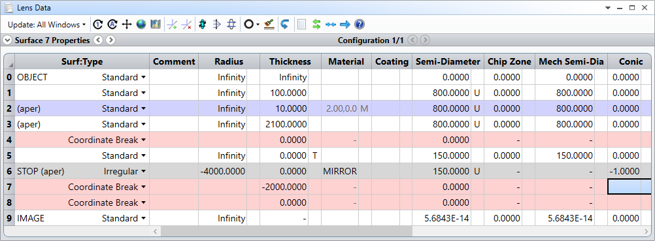Open the arrow next to the circle icon
Viewport: 655px width, 241px height.
click(x=258, y=25)
